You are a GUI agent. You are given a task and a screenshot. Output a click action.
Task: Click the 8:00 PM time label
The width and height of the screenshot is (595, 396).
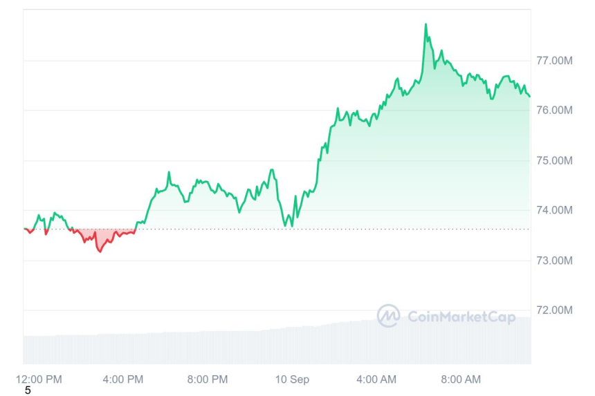[208, 379]
